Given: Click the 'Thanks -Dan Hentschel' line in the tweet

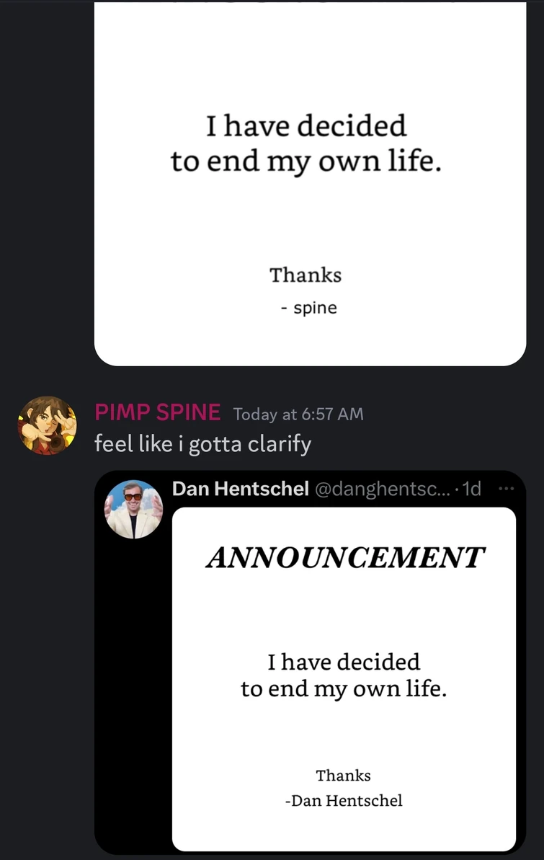Looking at the screenshot, I should [x=345, y=788].
